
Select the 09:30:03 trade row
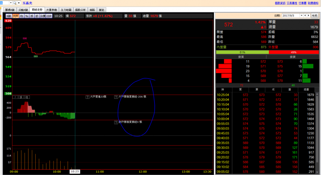click(265, 147)
